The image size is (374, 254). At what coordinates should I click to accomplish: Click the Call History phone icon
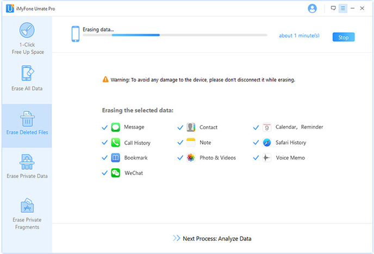tap(116, 143)
